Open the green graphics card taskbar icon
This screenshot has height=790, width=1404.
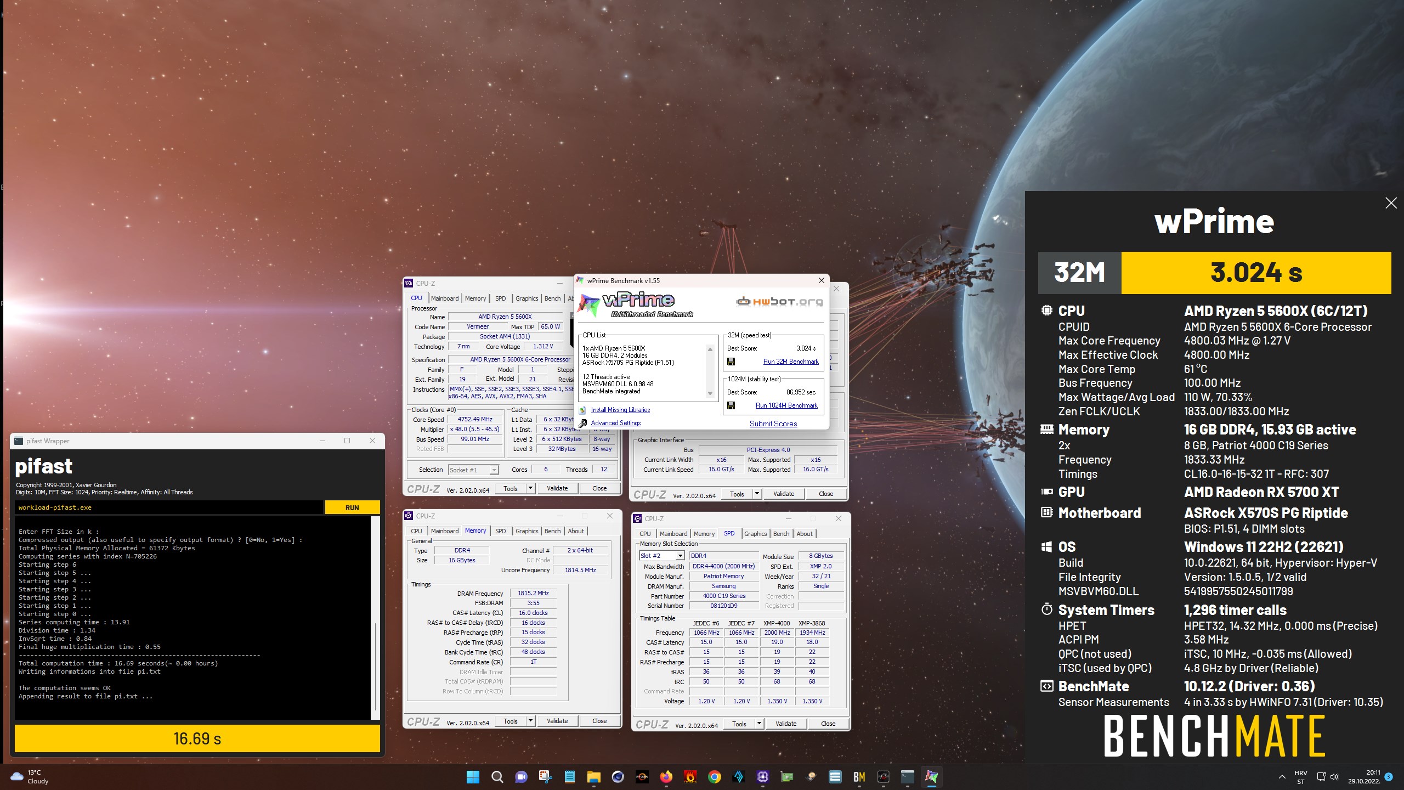pyautogui.click(x=786, y=776)
